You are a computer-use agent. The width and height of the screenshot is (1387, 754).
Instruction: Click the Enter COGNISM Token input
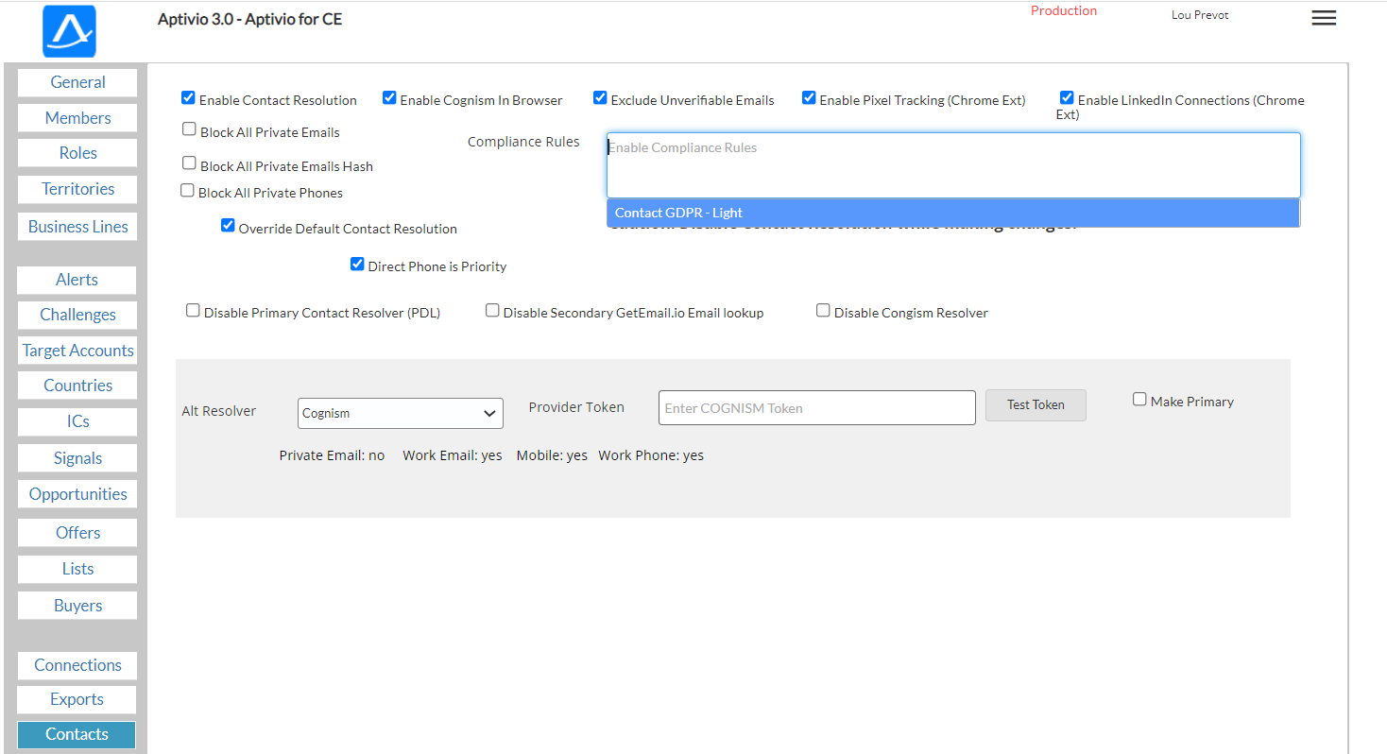coord(816,408)
